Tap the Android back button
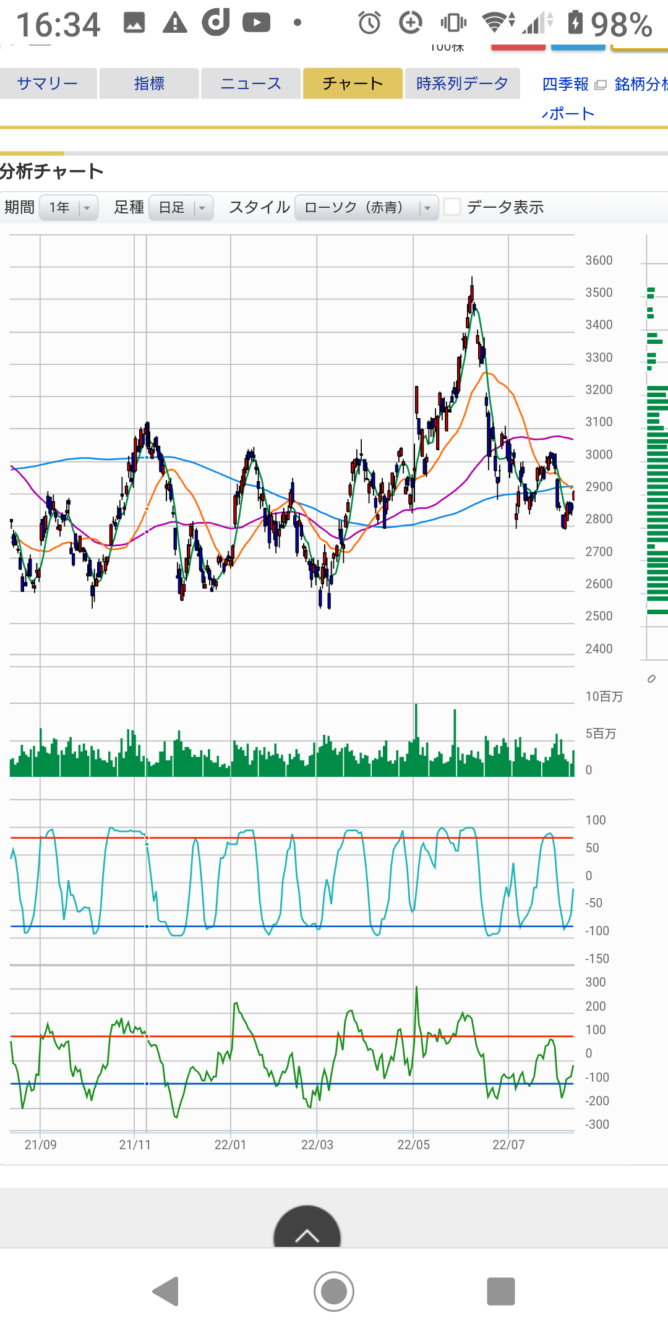668x1336 pixels. pos(166,1291)
